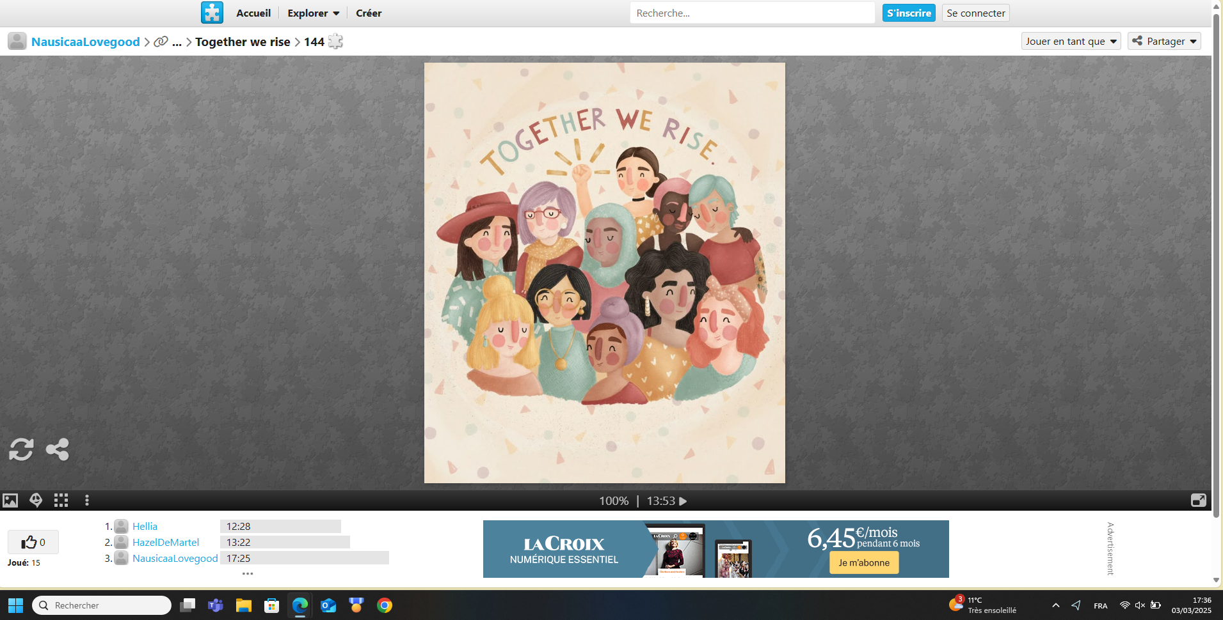The width and height of the screenshot is (1223, 620).
Task: Open Hellia's avatar in leaderboard
Action: coord(121,526)
